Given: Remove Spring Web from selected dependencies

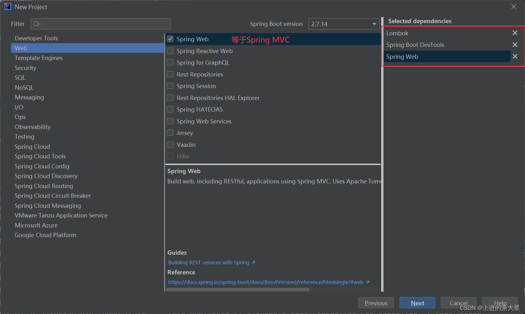Looking at the screenshot, I should coord(515,56).
